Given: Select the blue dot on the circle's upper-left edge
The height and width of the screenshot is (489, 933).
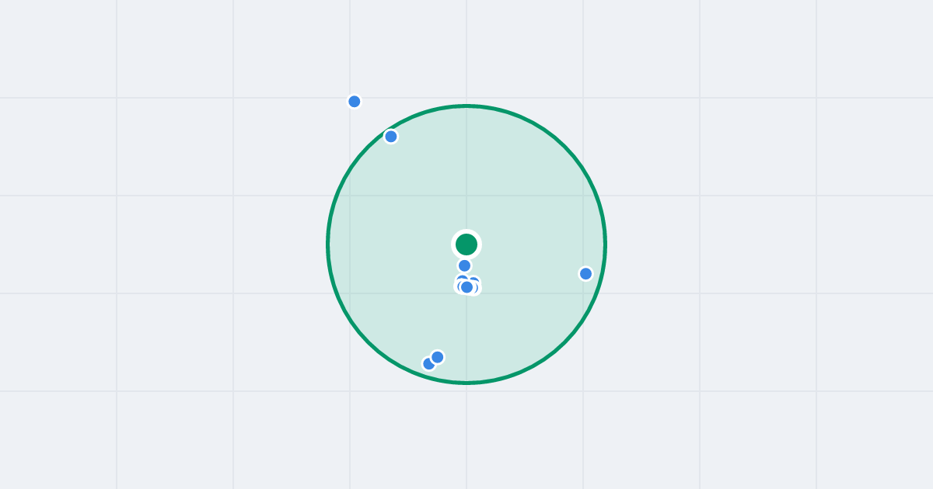Looking at the screenshot, I should tap(391, 137).
